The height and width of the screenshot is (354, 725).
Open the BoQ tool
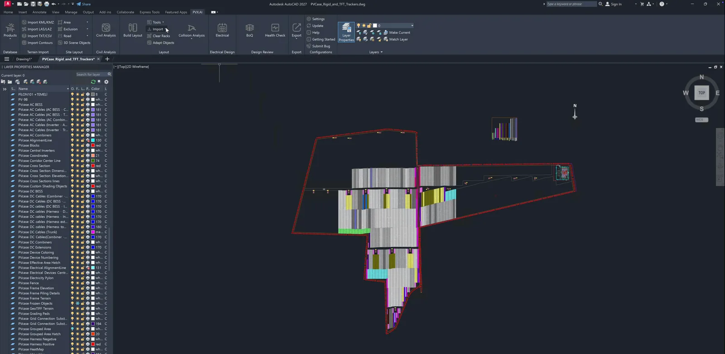[250, 30]
